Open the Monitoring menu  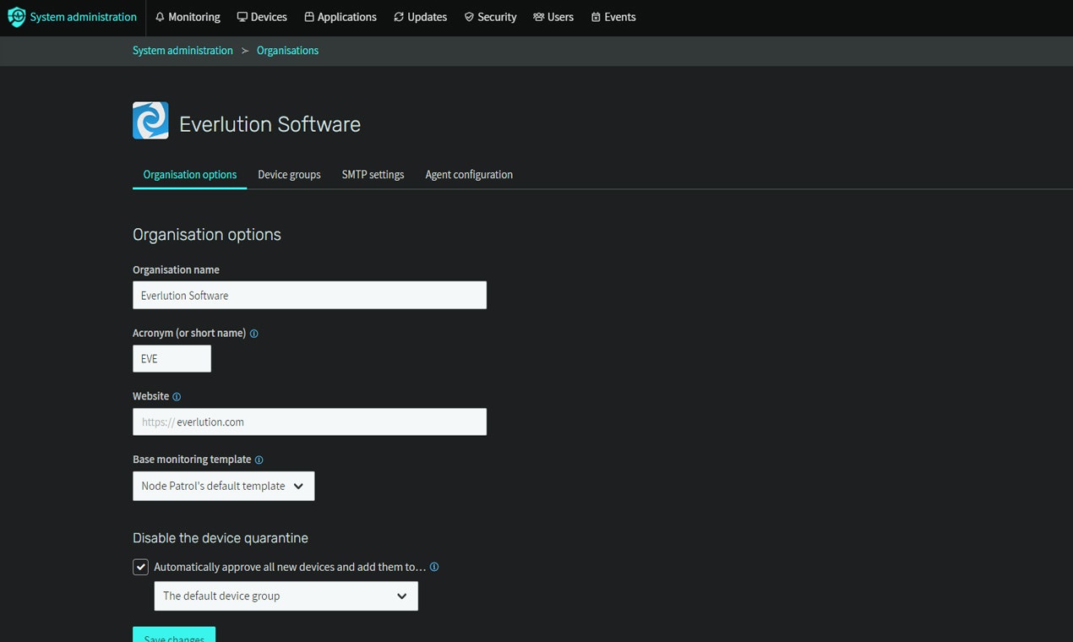point(188,17)
